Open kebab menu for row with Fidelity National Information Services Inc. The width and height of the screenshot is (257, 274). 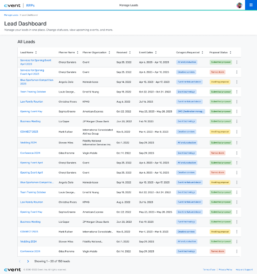click(x=237, y=142)
